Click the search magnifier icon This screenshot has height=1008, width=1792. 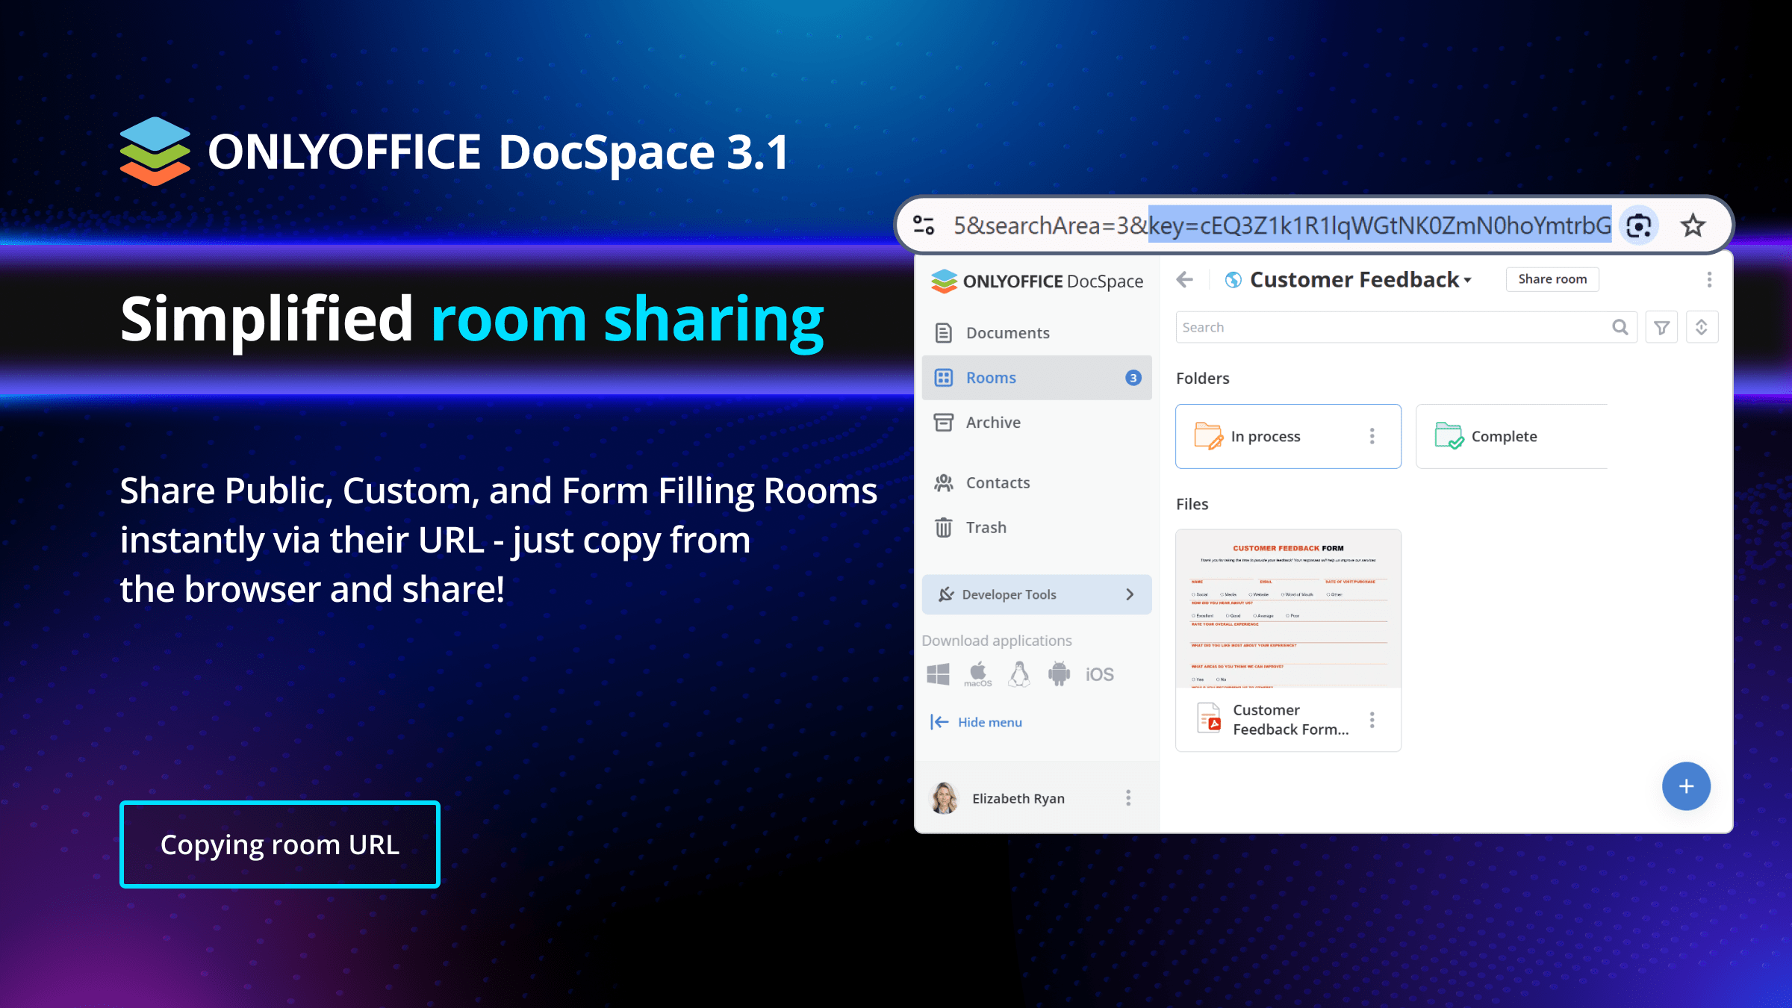[1620, 327]
